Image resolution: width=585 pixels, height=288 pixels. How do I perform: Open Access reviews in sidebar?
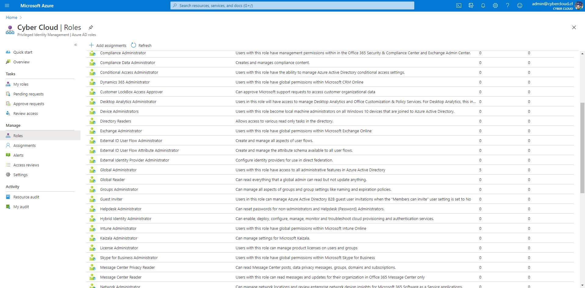(26, 165)
